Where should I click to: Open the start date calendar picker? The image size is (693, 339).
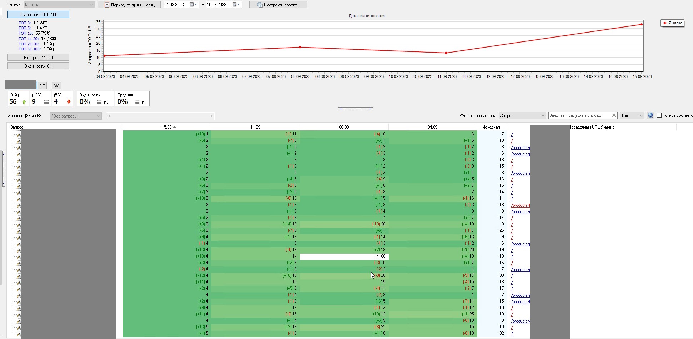tap(193, 5)
